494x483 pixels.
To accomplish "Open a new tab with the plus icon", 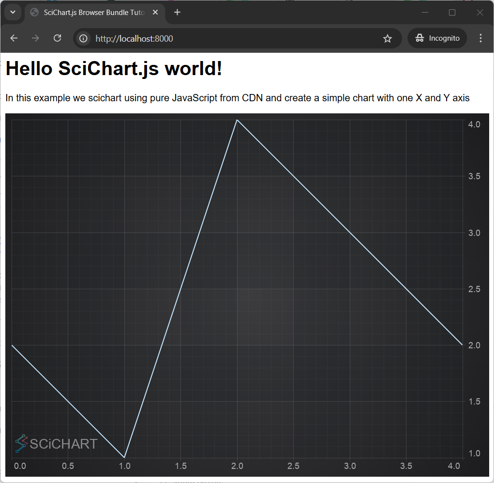I will (x=178, y=13).
